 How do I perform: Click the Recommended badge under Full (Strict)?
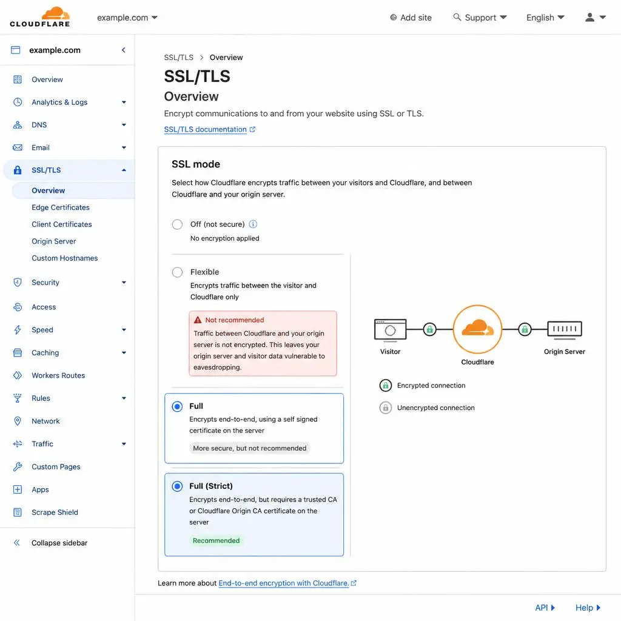click(x=217, y=541)
